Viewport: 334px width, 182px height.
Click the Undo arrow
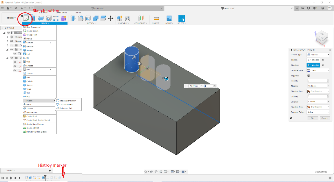click(x=22, y=8)
